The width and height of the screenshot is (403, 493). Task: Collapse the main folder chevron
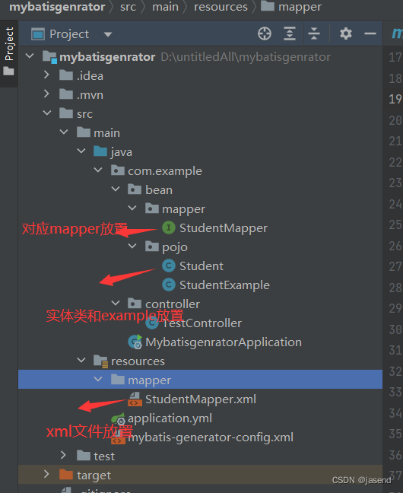coord(64,132)
